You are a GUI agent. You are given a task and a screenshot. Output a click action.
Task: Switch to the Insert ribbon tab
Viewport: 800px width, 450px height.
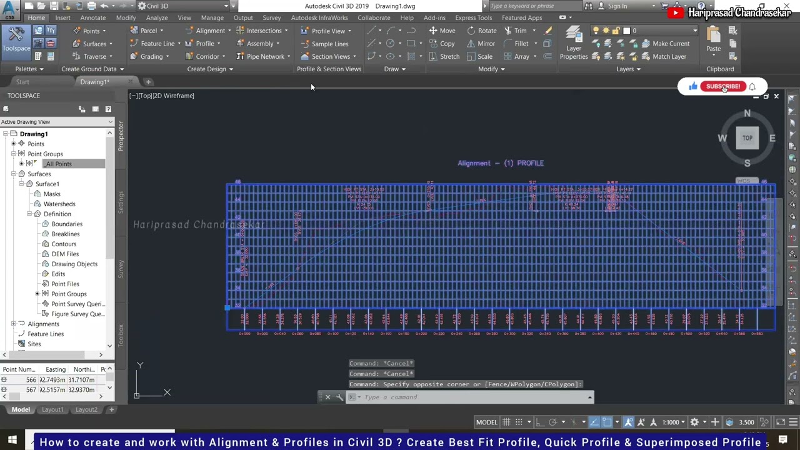tap(62, 17)
